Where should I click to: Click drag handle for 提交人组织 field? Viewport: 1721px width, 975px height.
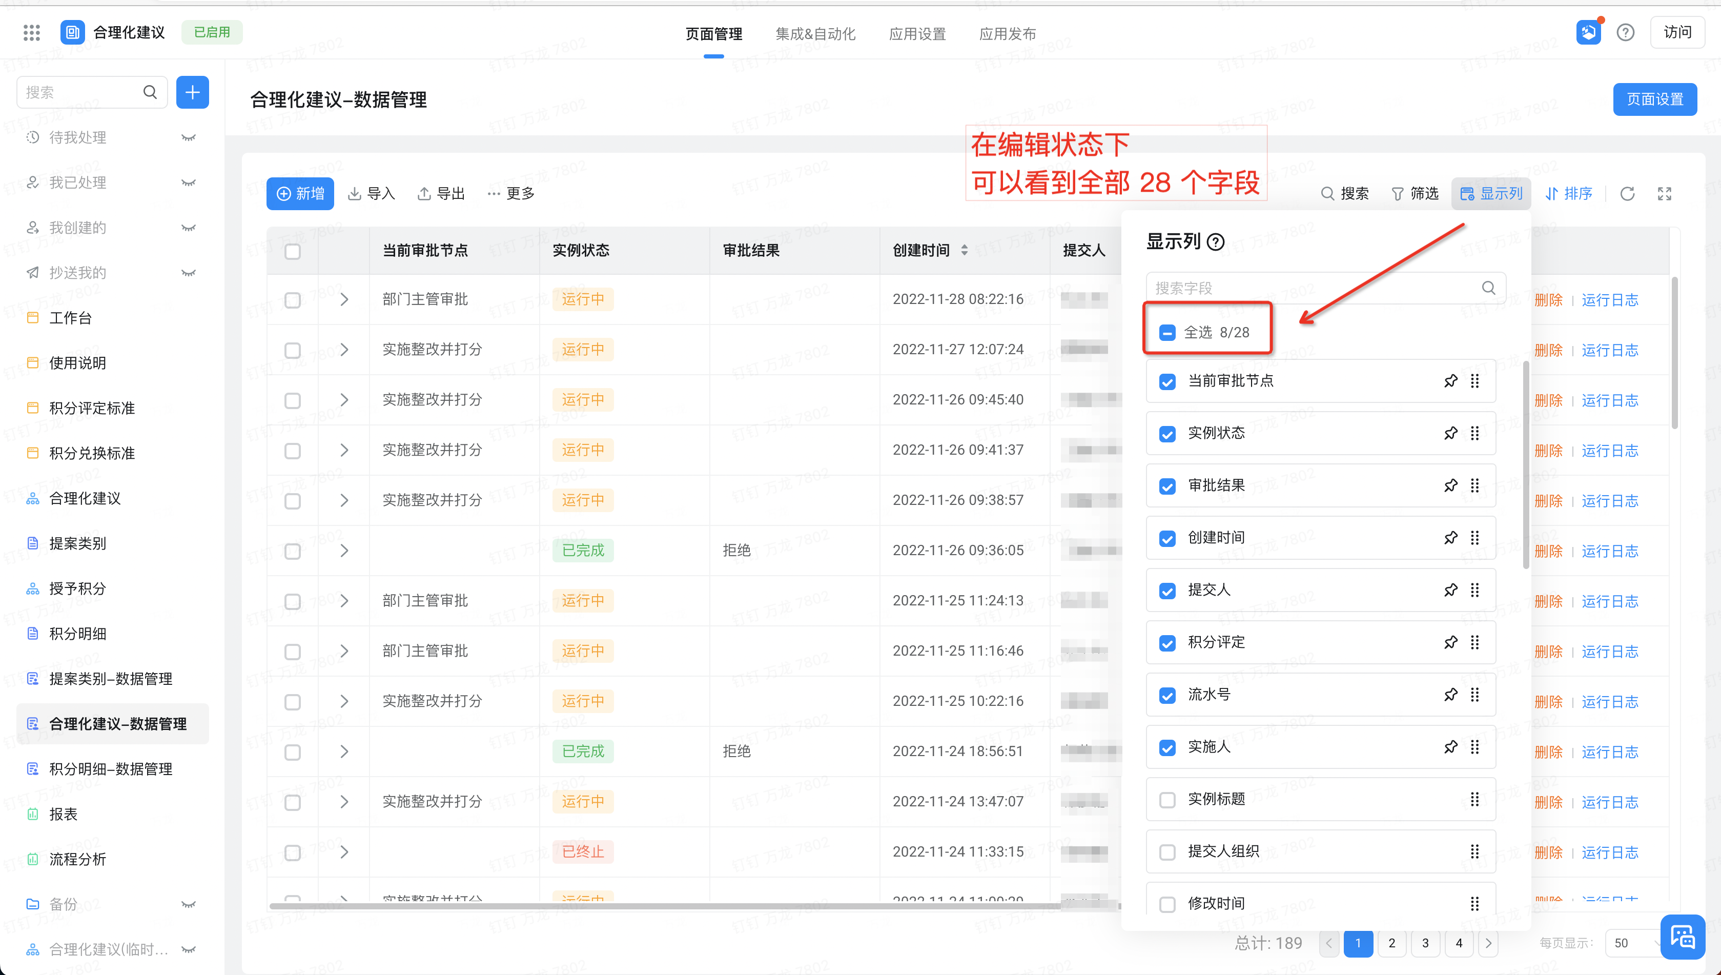click(x=1474, y=851)
